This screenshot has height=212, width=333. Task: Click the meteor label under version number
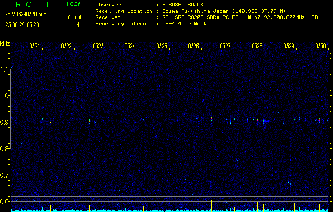[x=74, y=17]
